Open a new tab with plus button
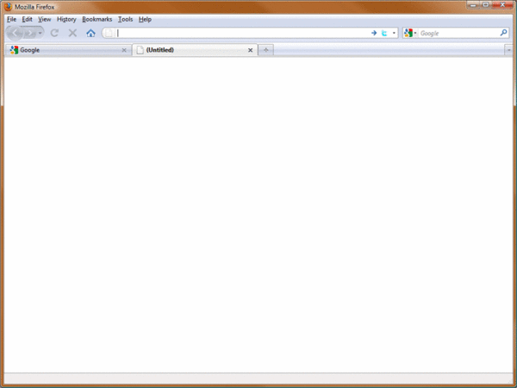Image resolution: width=517 pixels, height=388 pixels. click(266, 50)
